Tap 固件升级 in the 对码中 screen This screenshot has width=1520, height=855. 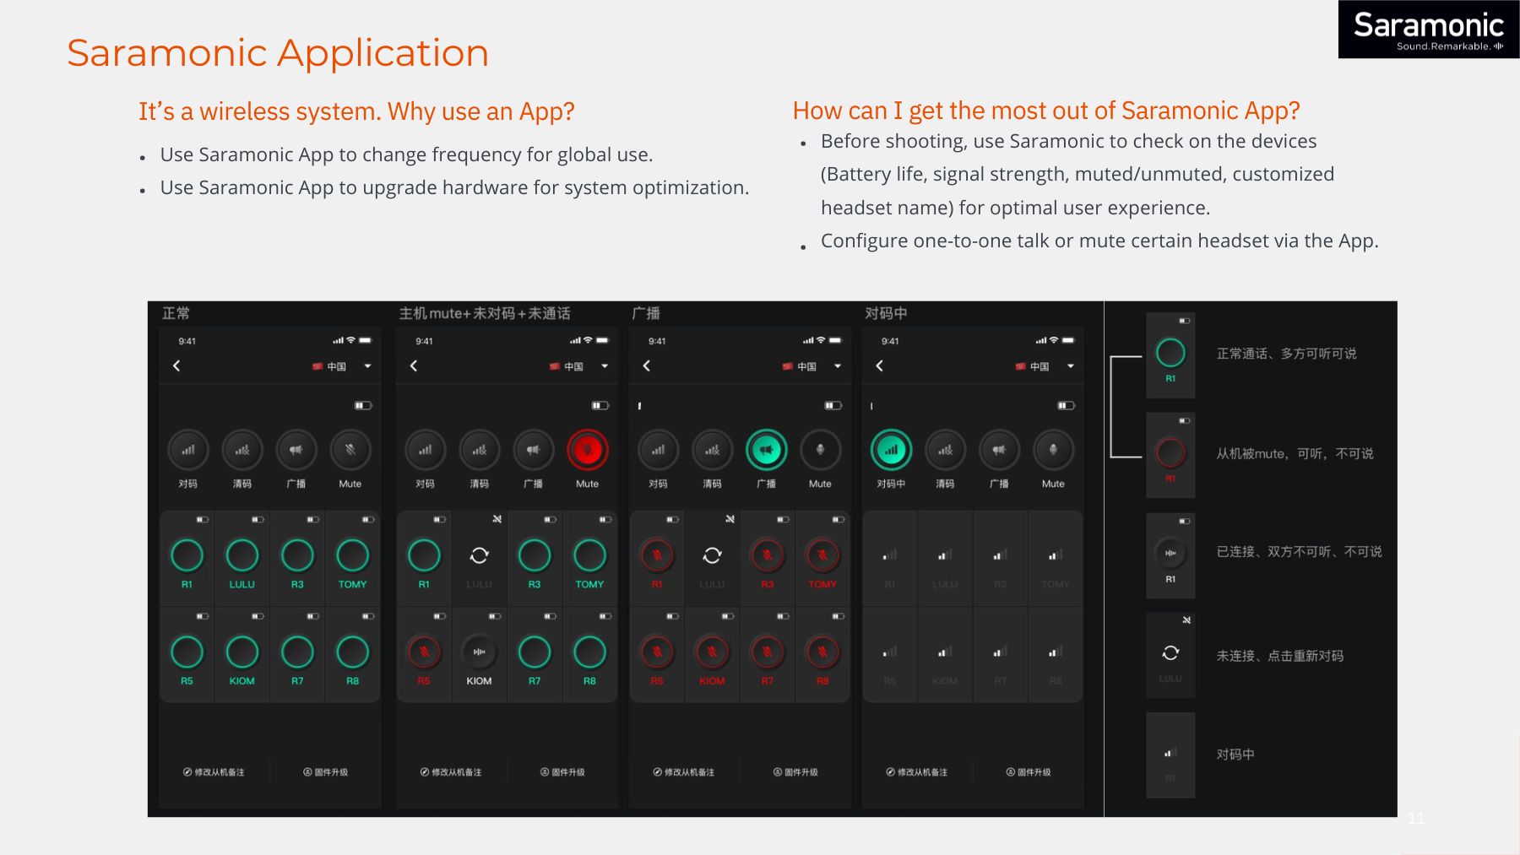[x=1029, y=772]
